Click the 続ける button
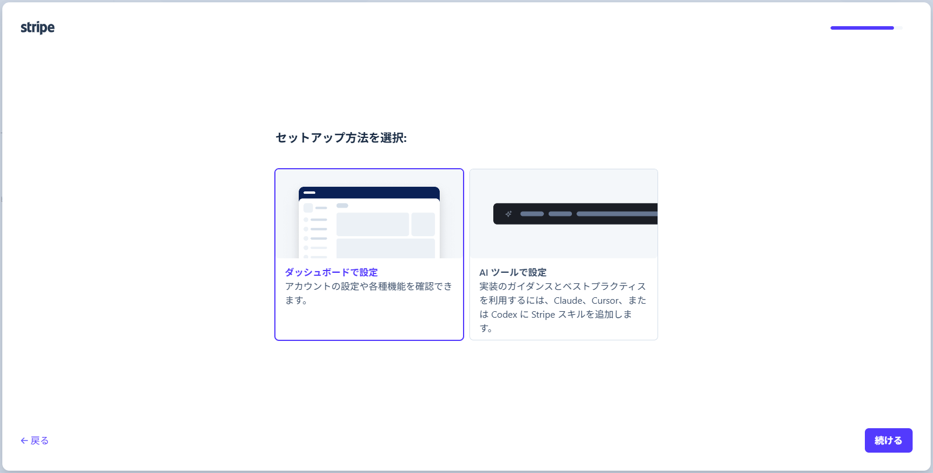This screenshot has width=933, height=473. 888,440
